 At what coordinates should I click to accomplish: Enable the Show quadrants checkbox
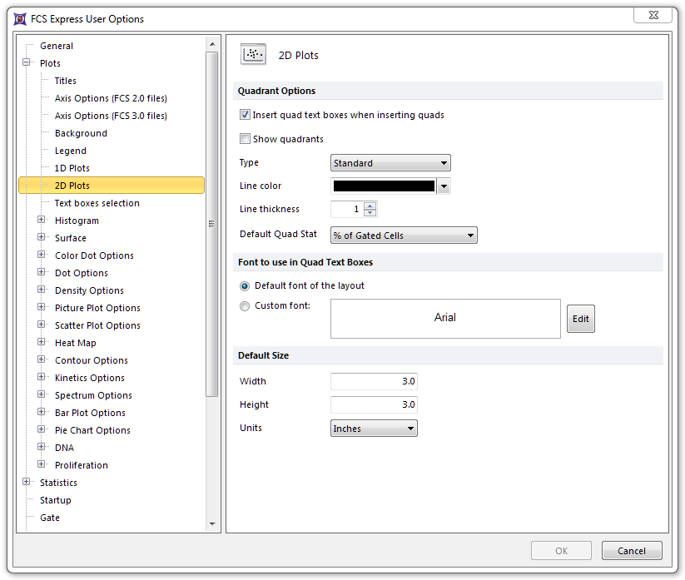point(245,139)
